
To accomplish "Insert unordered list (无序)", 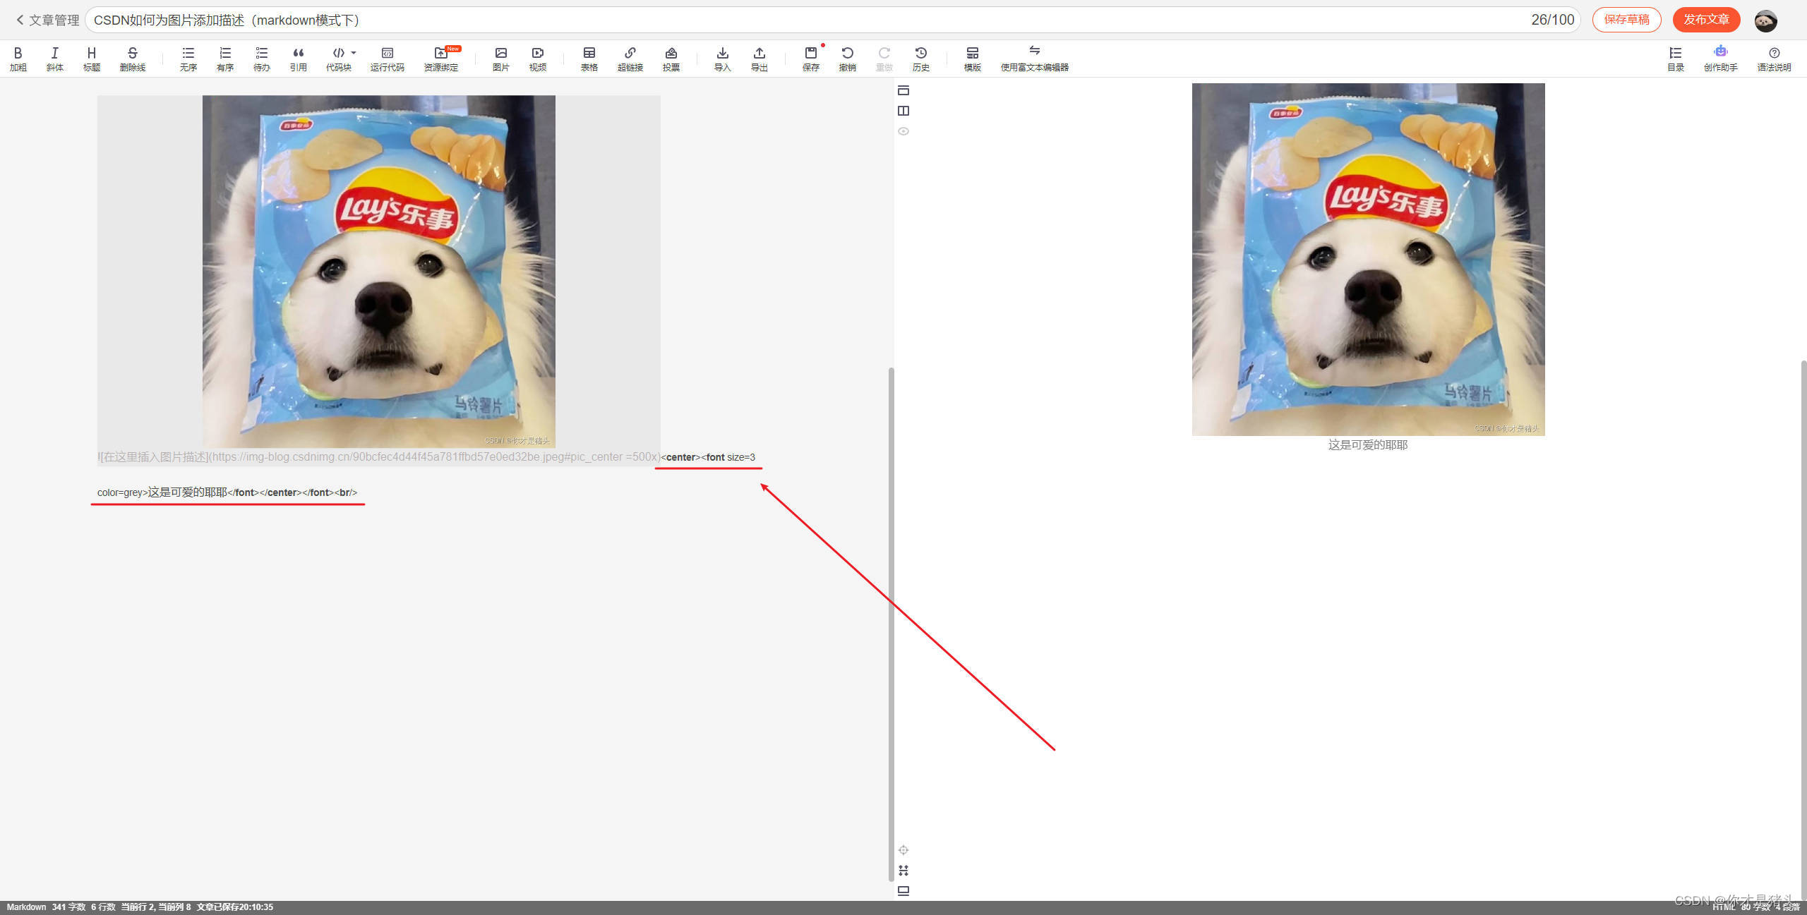I will click(x=188, y=59).
